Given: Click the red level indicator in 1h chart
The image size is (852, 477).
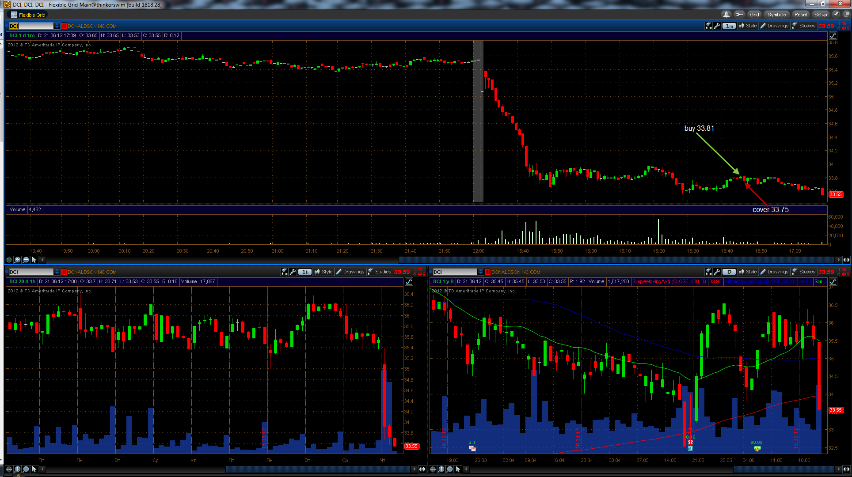Looking at the screenshot, I should point(64,272).
